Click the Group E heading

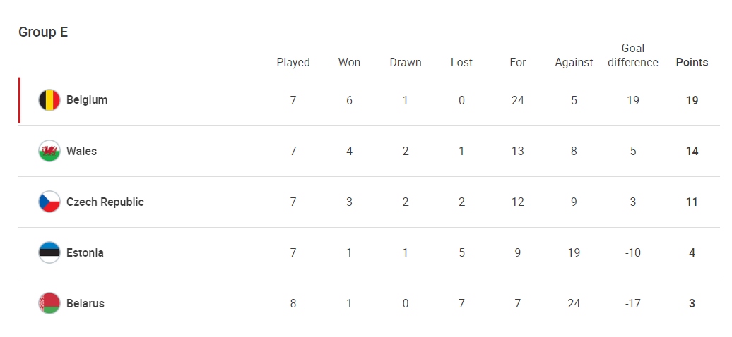coord(43,32)
